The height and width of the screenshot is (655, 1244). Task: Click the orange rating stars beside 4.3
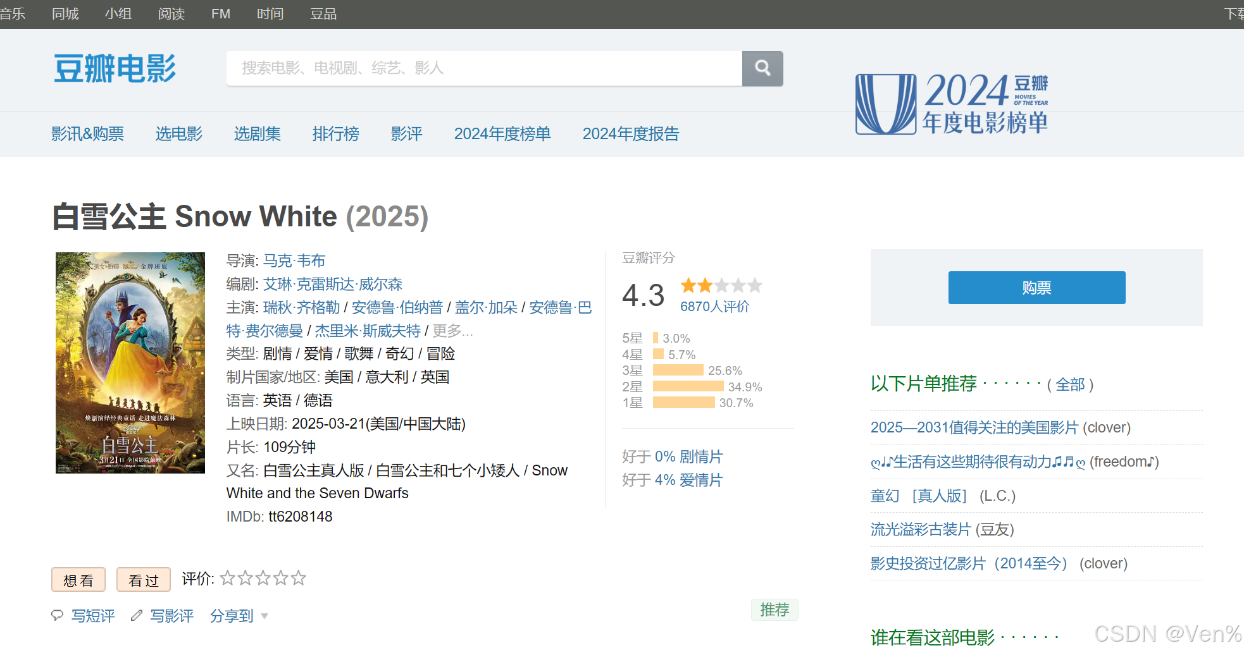pyautogui.click(x=721, y=286)
